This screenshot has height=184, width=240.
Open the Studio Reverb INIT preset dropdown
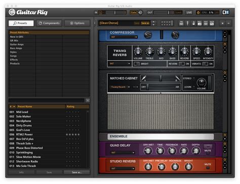click(123, 168)
